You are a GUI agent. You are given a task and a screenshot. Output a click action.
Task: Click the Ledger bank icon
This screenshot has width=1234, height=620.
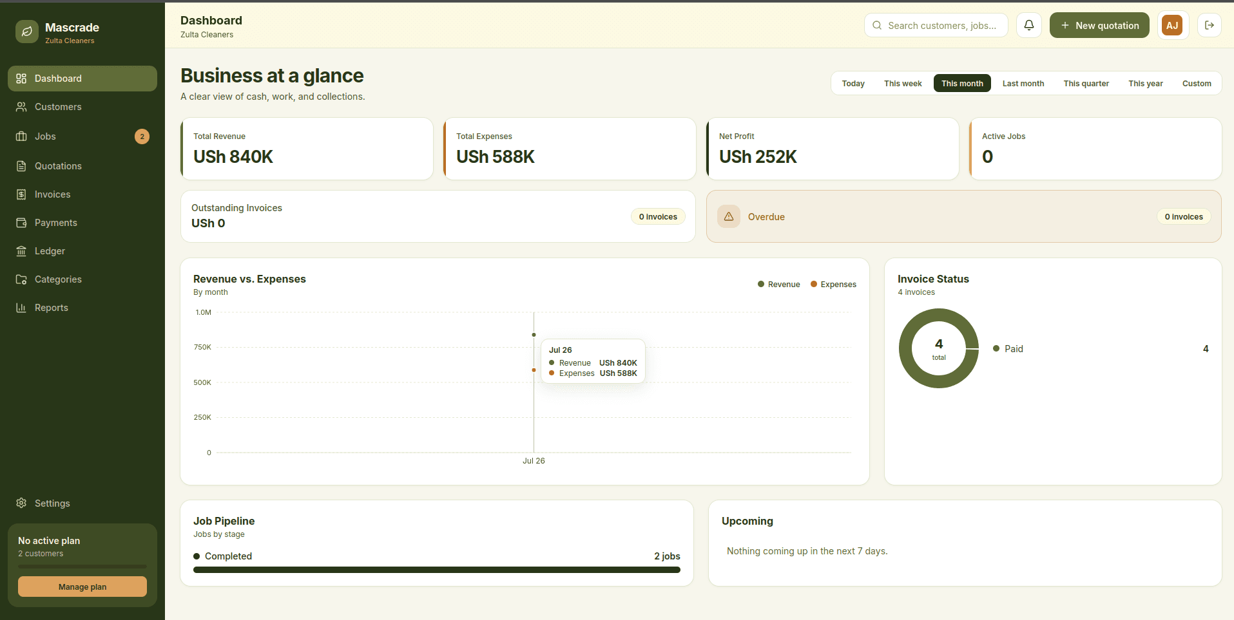click(21, 251)
